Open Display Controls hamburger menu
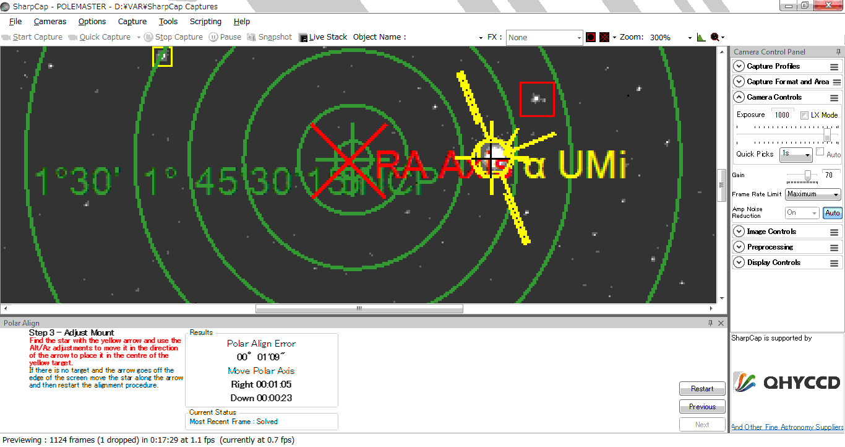This screenshot has width=845, height=447. [x=834, y=263]
